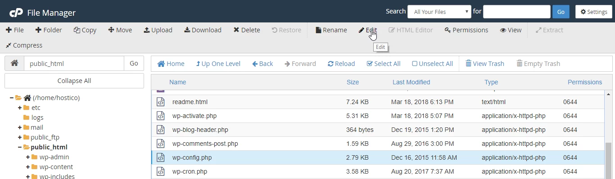The width and height of the screenshot is (615, 179).
Task: Open the etc folder in the tree
Action: pyautogui.click(x=36, y=108)
